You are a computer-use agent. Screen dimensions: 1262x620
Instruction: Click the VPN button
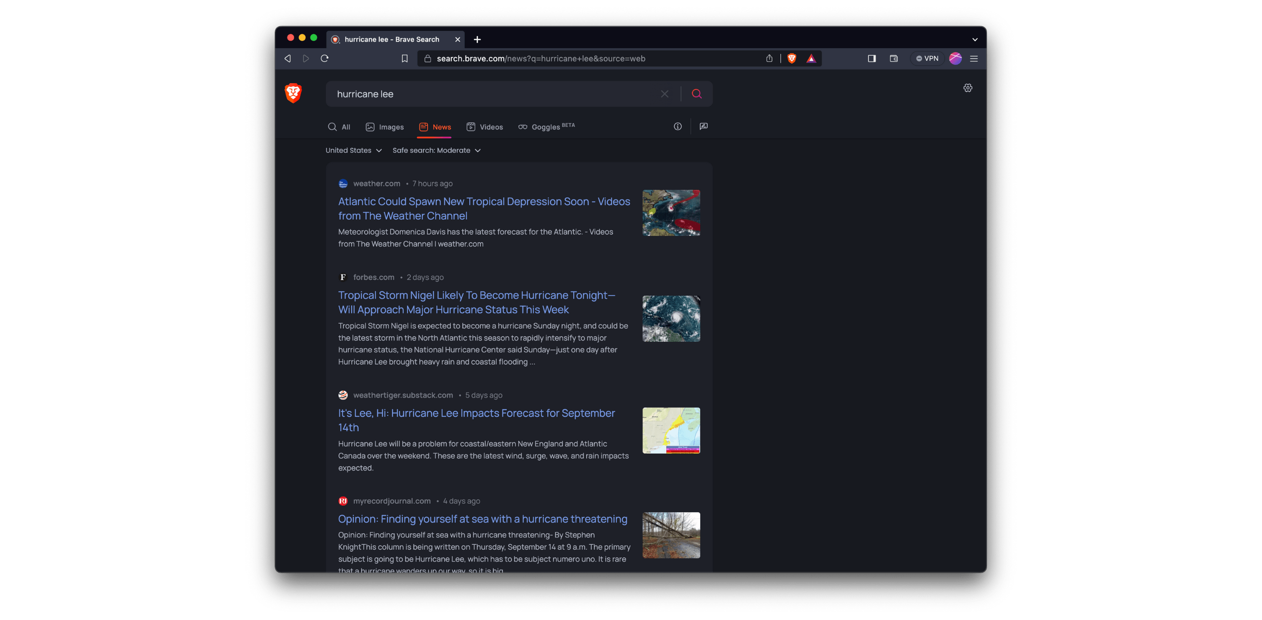(927, 59)
